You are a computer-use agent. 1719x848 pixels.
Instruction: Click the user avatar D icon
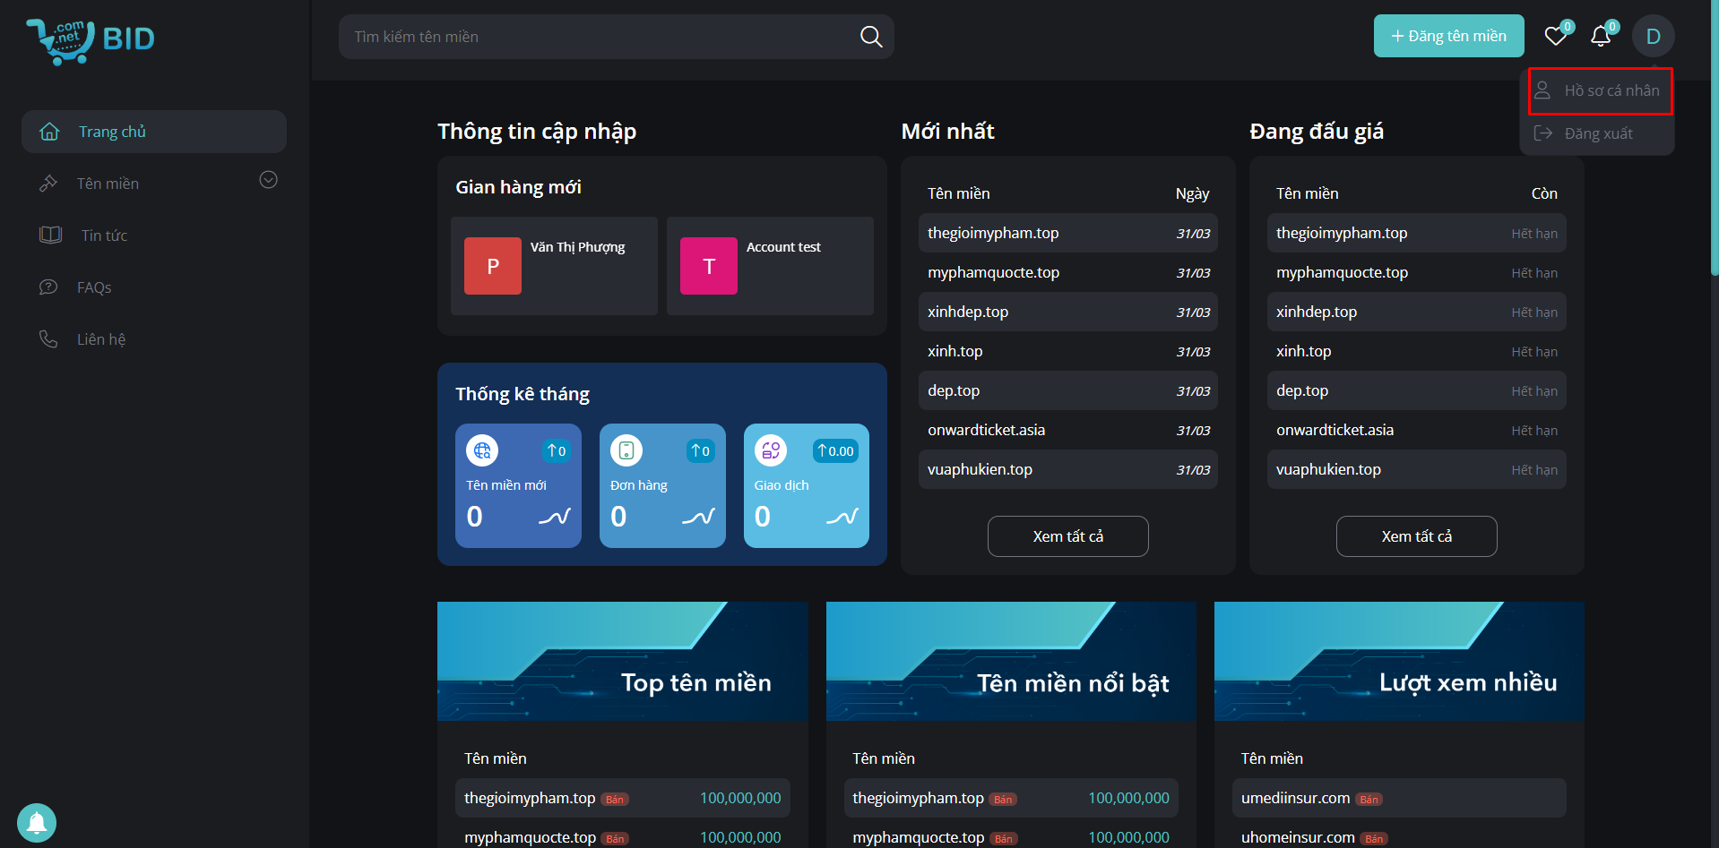(x=1653, y=37)
